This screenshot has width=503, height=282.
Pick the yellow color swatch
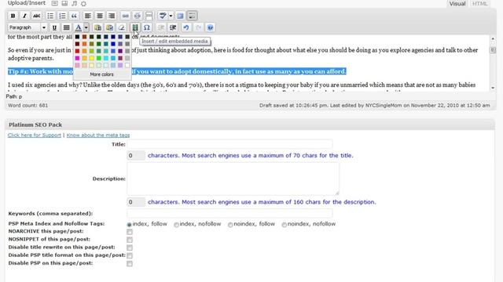[92, 58]
